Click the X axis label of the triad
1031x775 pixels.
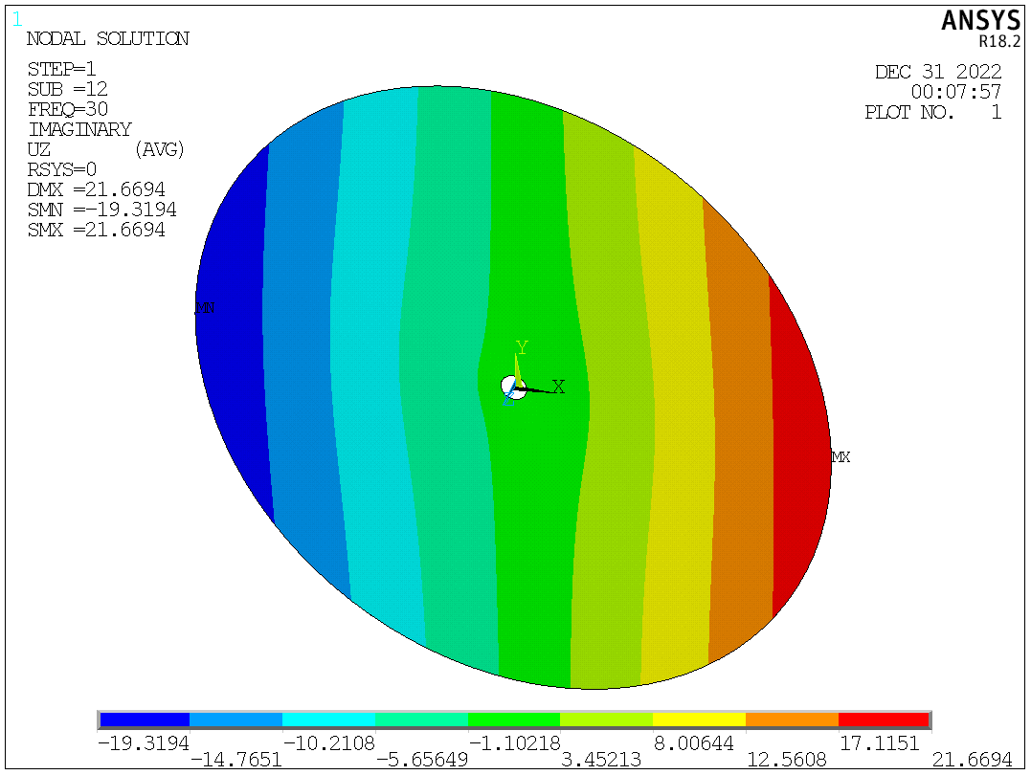pos(559,387)
